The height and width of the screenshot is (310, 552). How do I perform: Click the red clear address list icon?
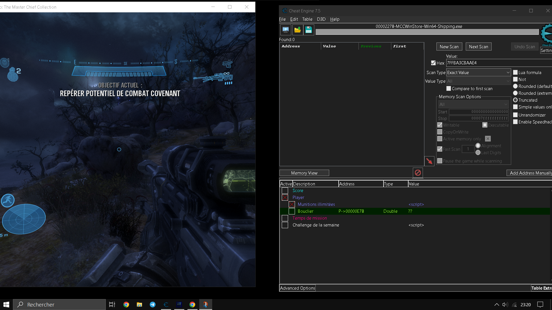tap(418, 173)
